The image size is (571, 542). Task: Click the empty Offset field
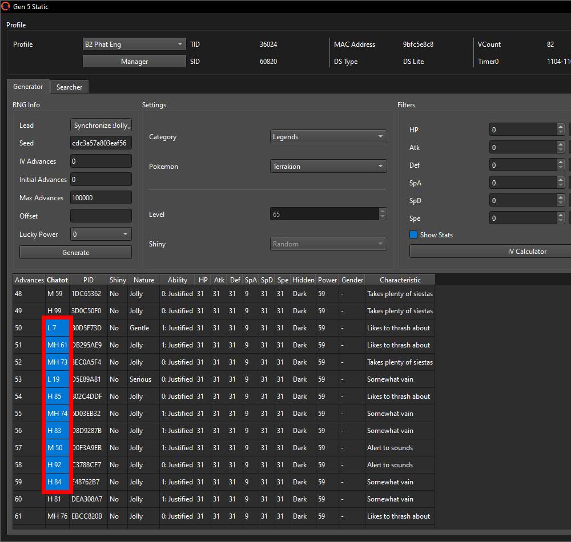point(101,216)
